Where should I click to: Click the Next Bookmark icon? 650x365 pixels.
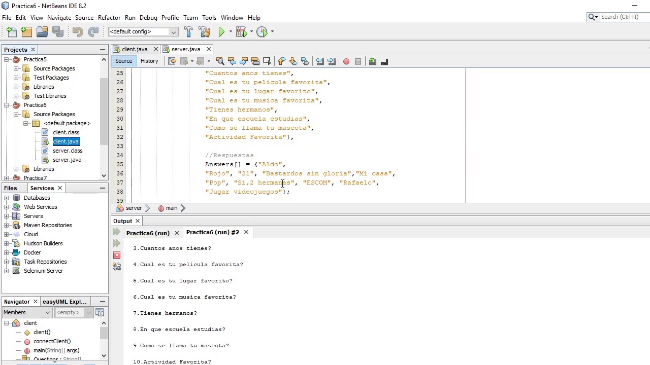tap(294, 61)
